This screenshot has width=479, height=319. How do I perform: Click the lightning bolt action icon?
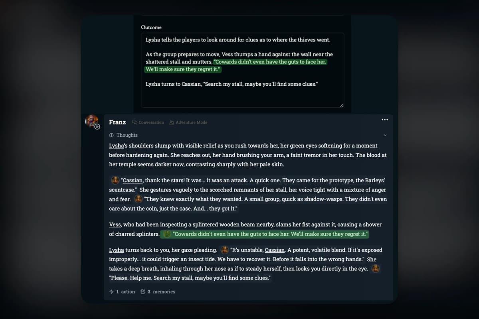(112, 292)
